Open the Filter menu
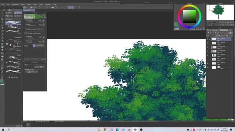 tap(41, 4)
